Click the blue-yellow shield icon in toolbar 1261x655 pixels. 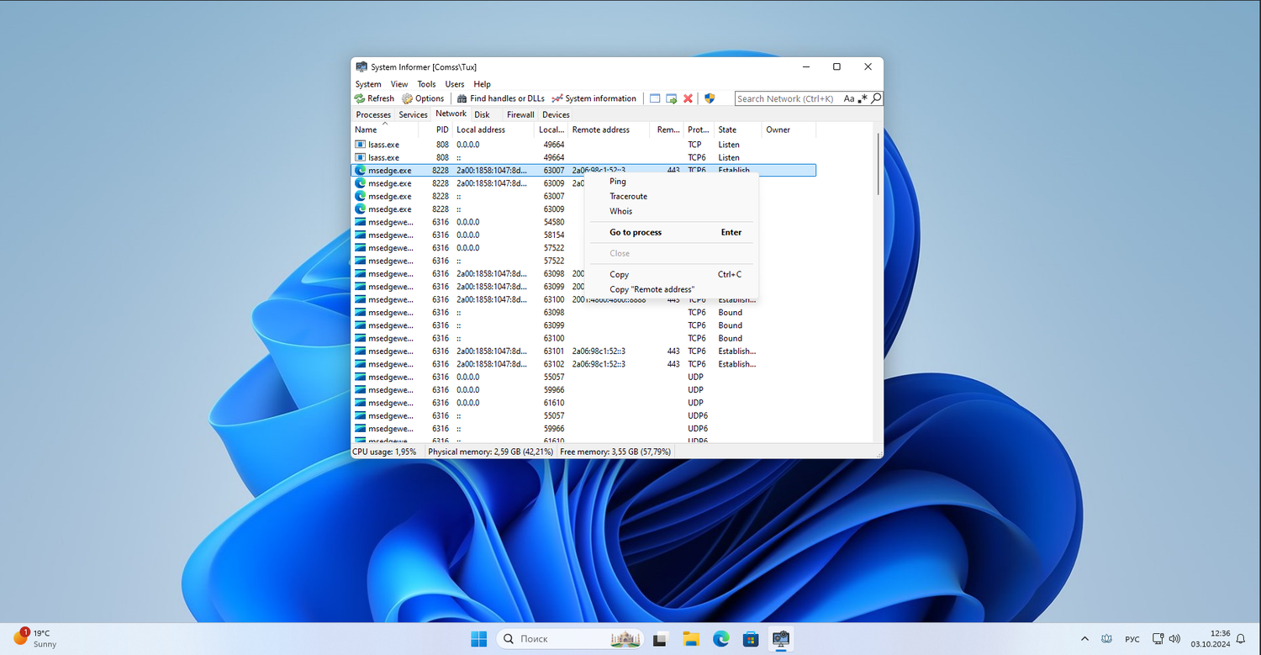pos(710,98)
